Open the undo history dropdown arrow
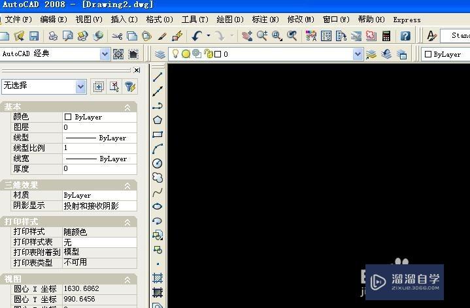This screenshot has height=308, width=470. coord(209,36)
